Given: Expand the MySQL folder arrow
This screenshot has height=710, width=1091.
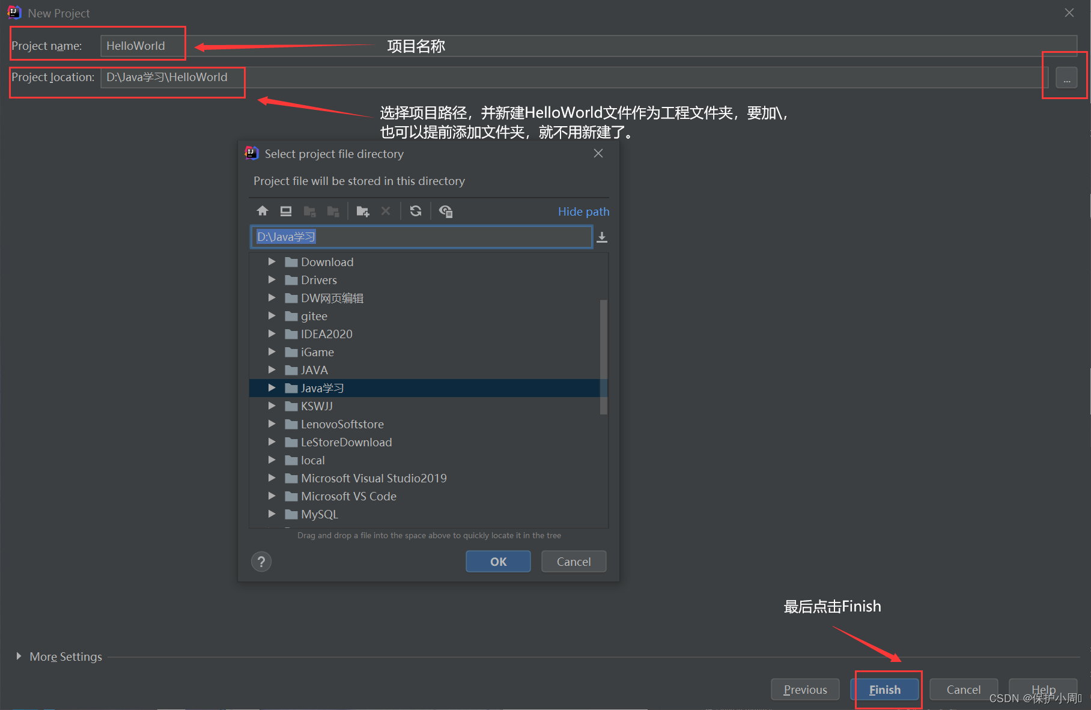Looking at the screenshot, I should point(272,514).
